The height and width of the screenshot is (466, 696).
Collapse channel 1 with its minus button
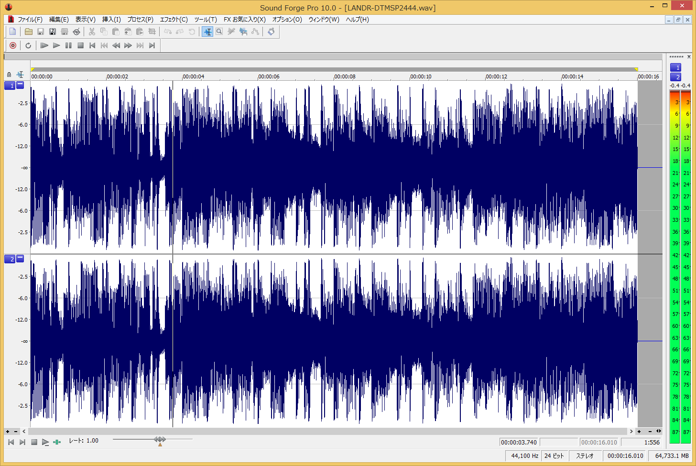click(x=20, y=85)
